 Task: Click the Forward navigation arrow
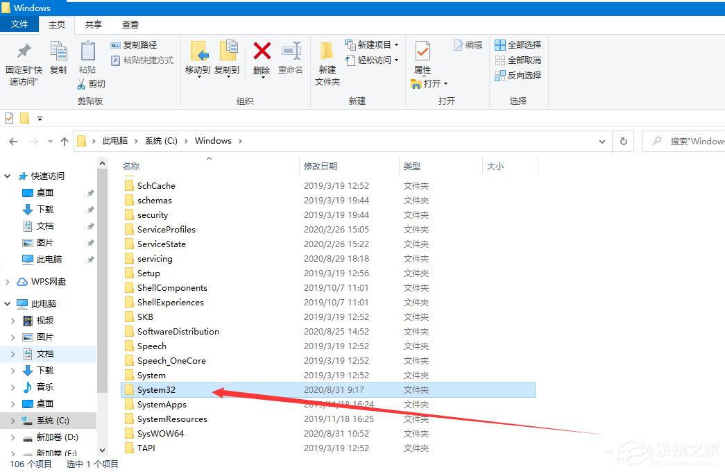(33, 142)
